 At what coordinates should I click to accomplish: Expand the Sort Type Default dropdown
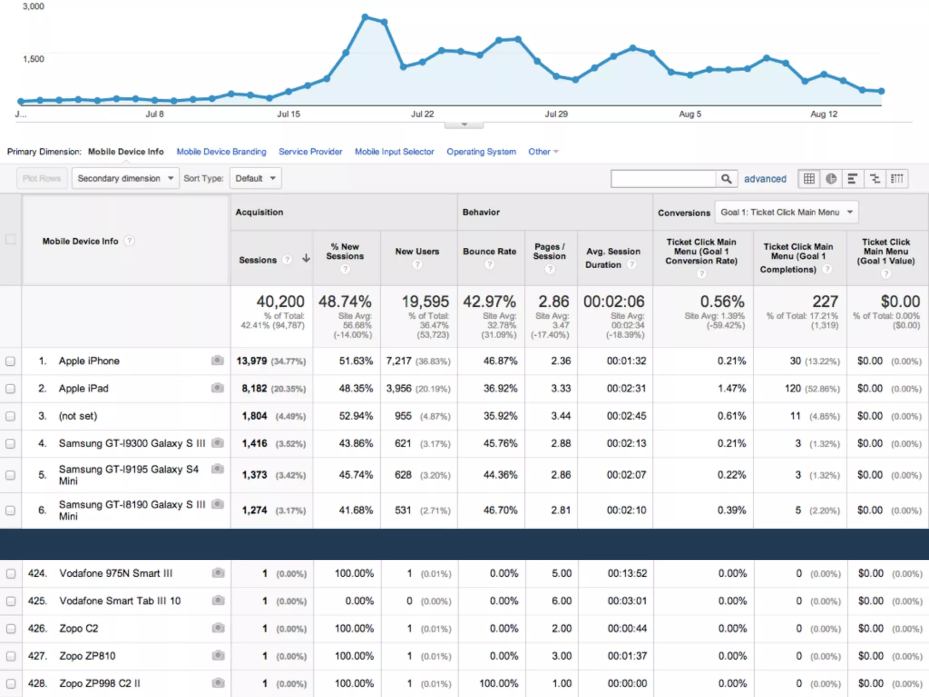[255, 178]
